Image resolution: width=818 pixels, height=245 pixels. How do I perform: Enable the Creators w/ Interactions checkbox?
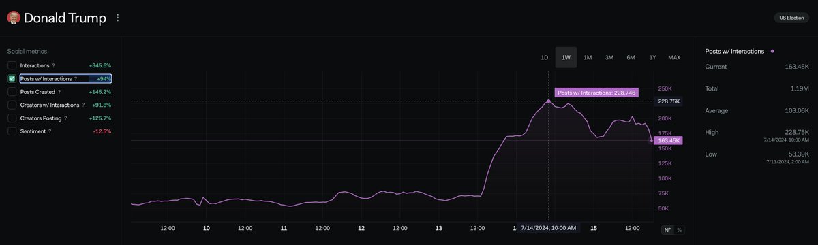tap(12, 105)
